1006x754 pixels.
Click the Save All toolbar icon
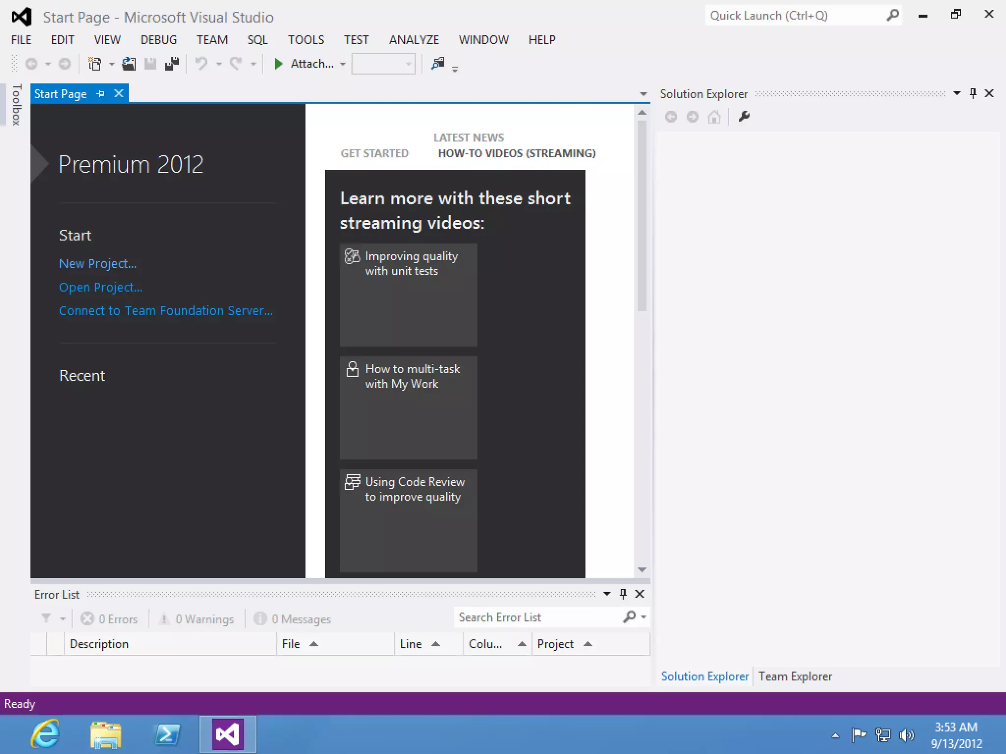172,64
